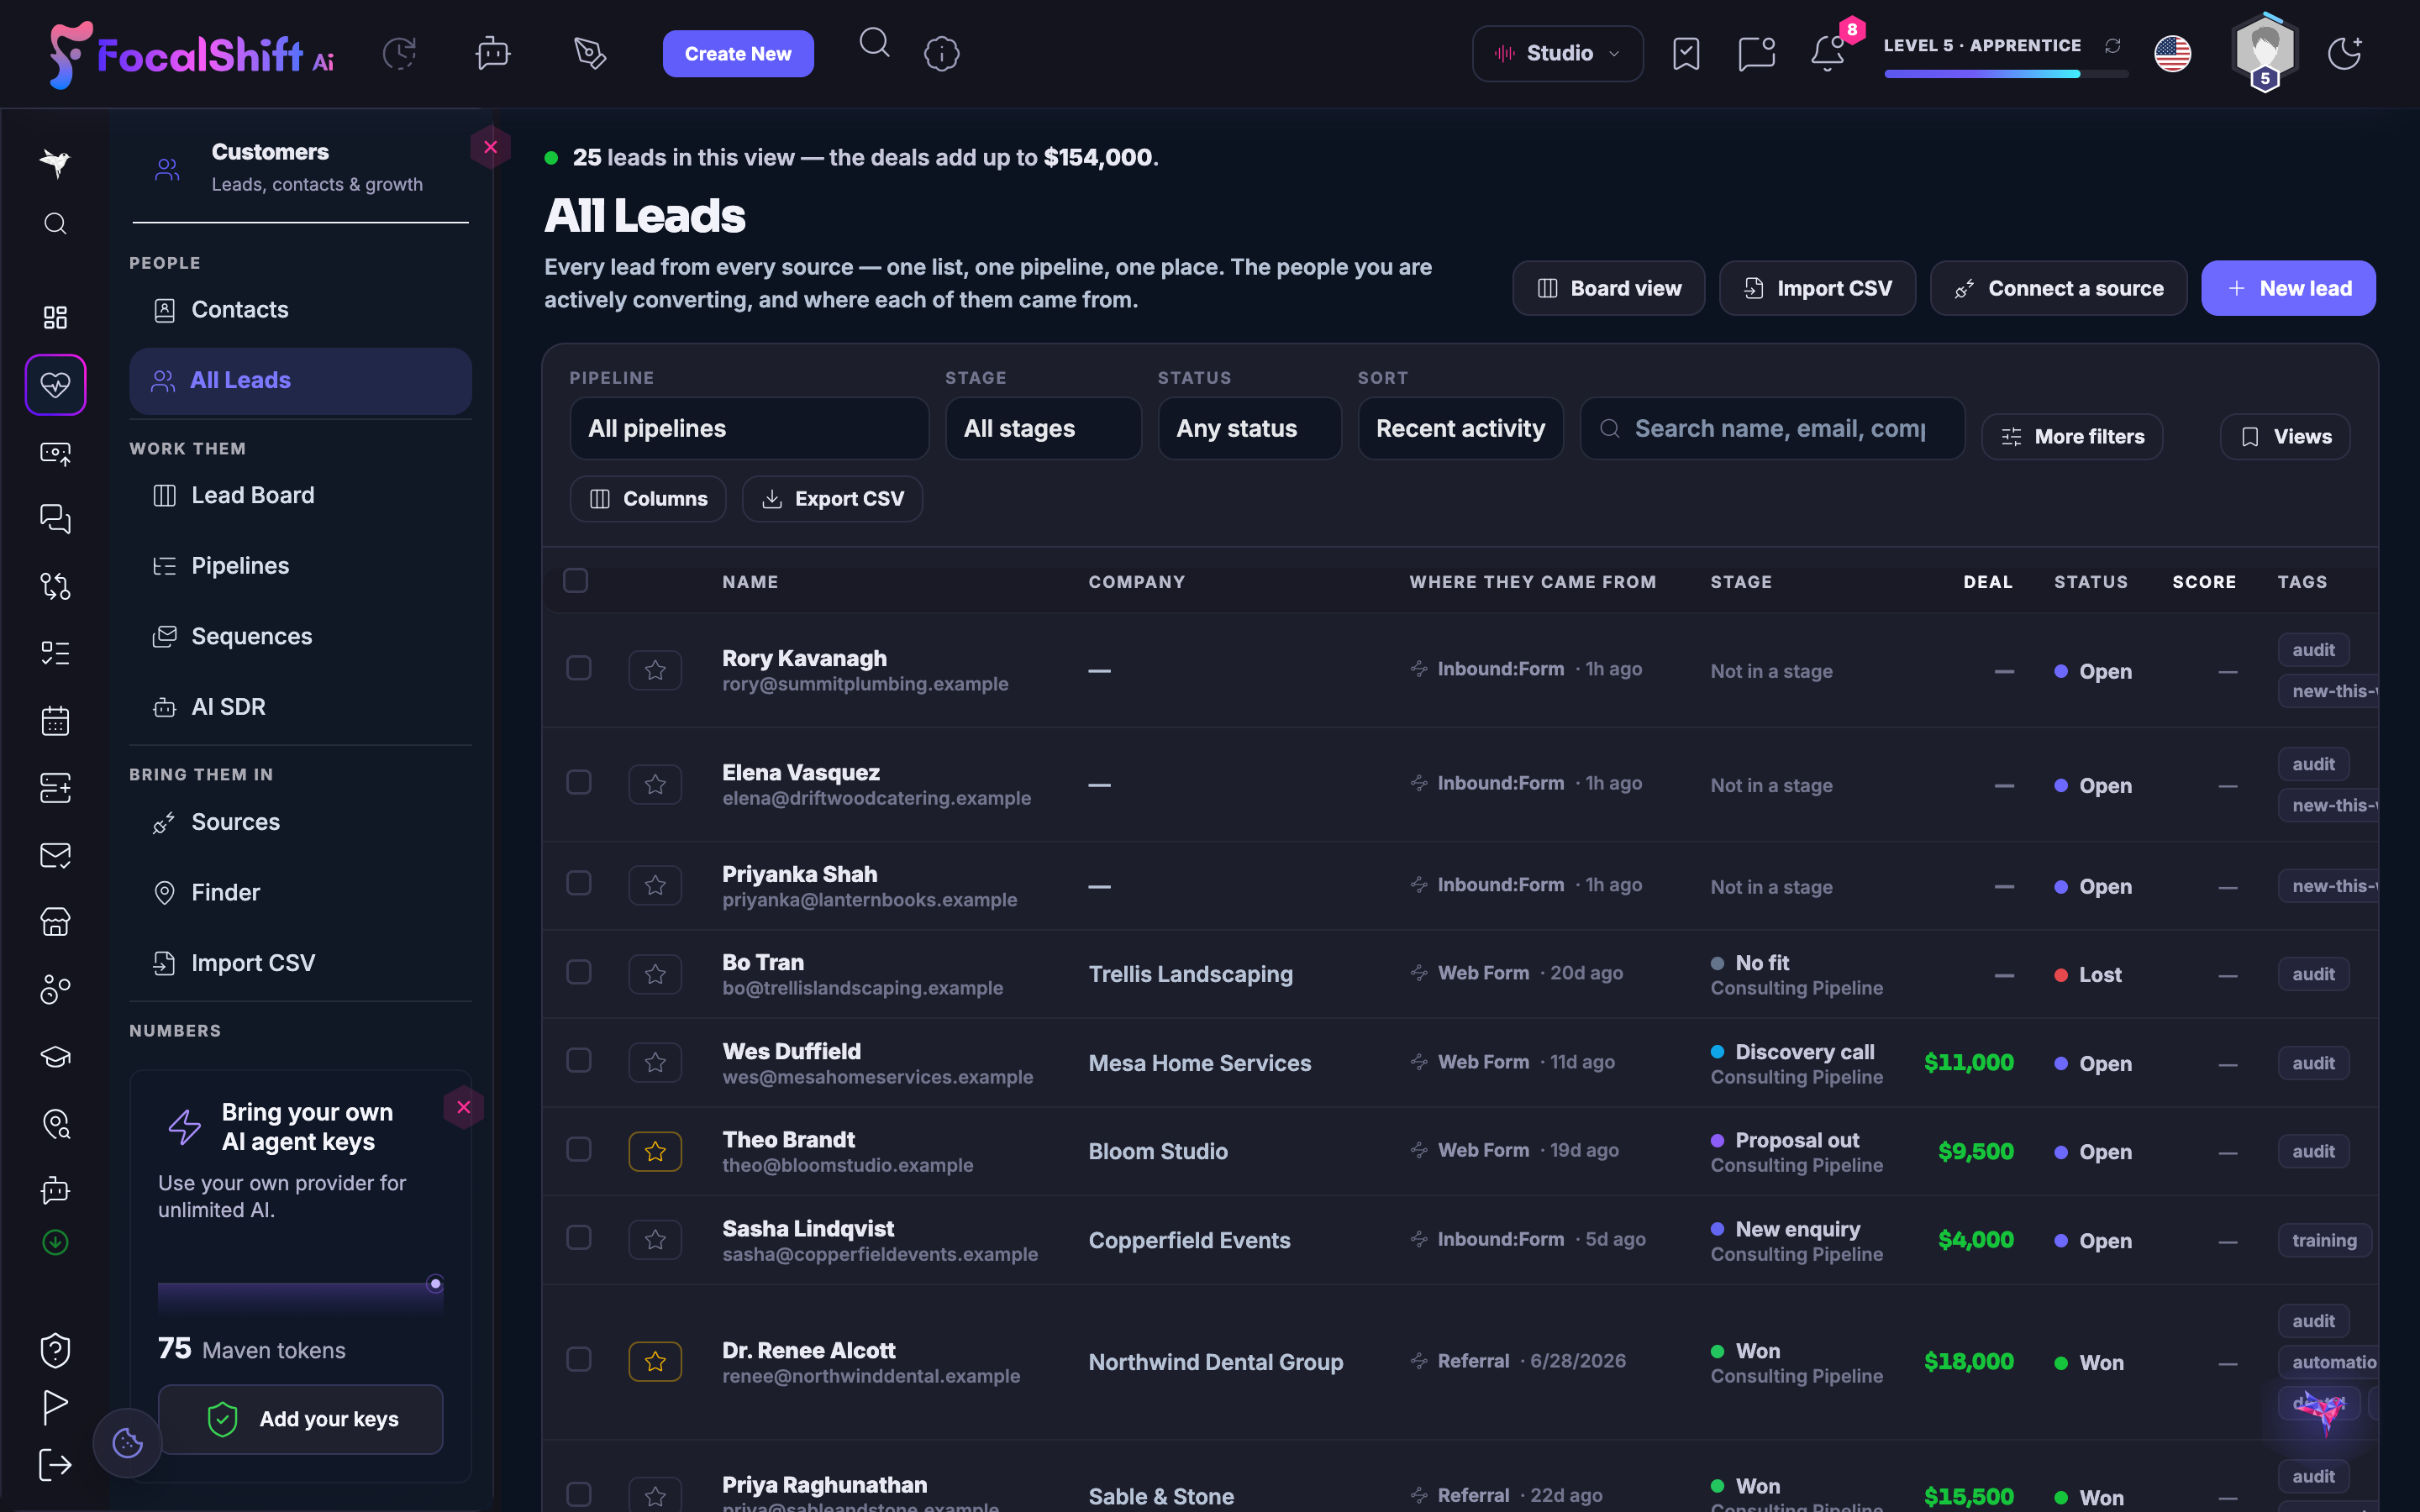
Task: Click the US flag language icon
Action: [x=2172, y=54]
